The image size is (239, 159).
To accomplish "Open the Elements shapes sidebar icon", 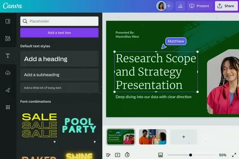I will 8,39.
